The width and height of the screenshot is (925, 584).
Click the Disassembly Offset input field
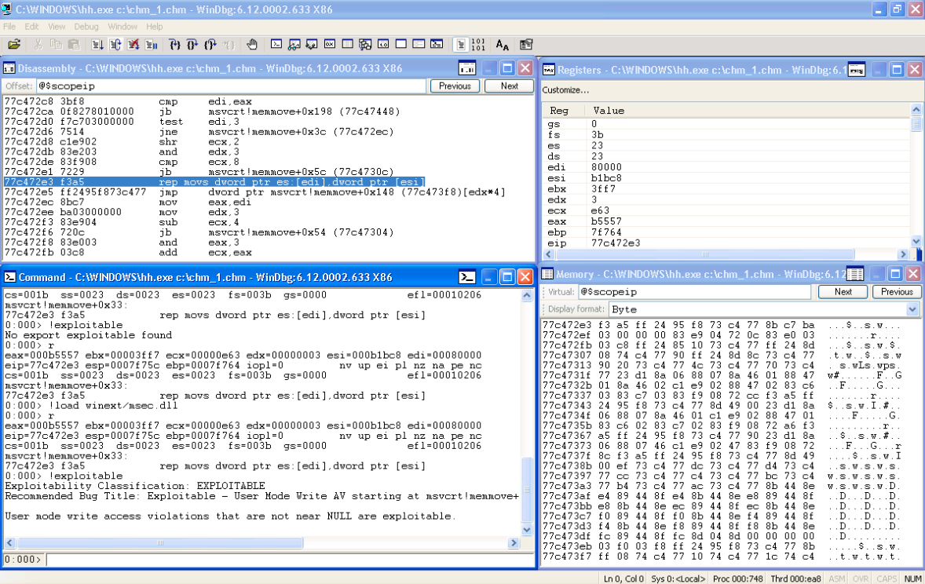click(x=231, y=86)
